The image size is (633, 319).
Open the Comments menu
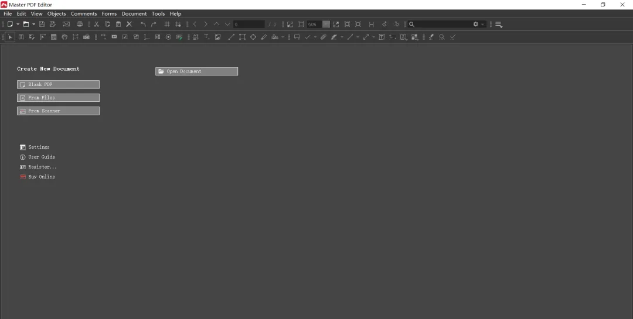click(x=84, y=13)
